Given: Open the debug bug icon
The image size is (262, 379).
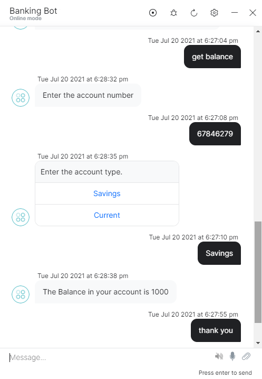Looking at the screenshot, I should tap(173, 13).
